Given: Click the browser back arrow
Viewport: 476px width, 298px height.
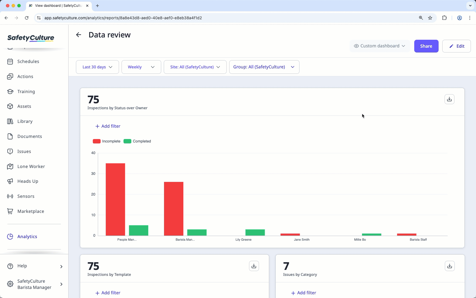Looking at the screenshot, I should tap(6, 18).
